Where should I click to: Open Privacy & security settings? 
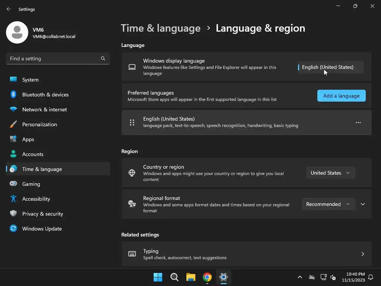(x=58, y=214)
